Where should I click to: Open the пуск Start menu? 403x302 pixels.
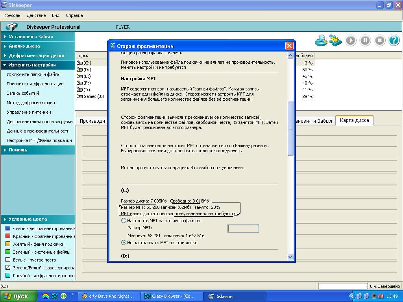pos(18,296)
